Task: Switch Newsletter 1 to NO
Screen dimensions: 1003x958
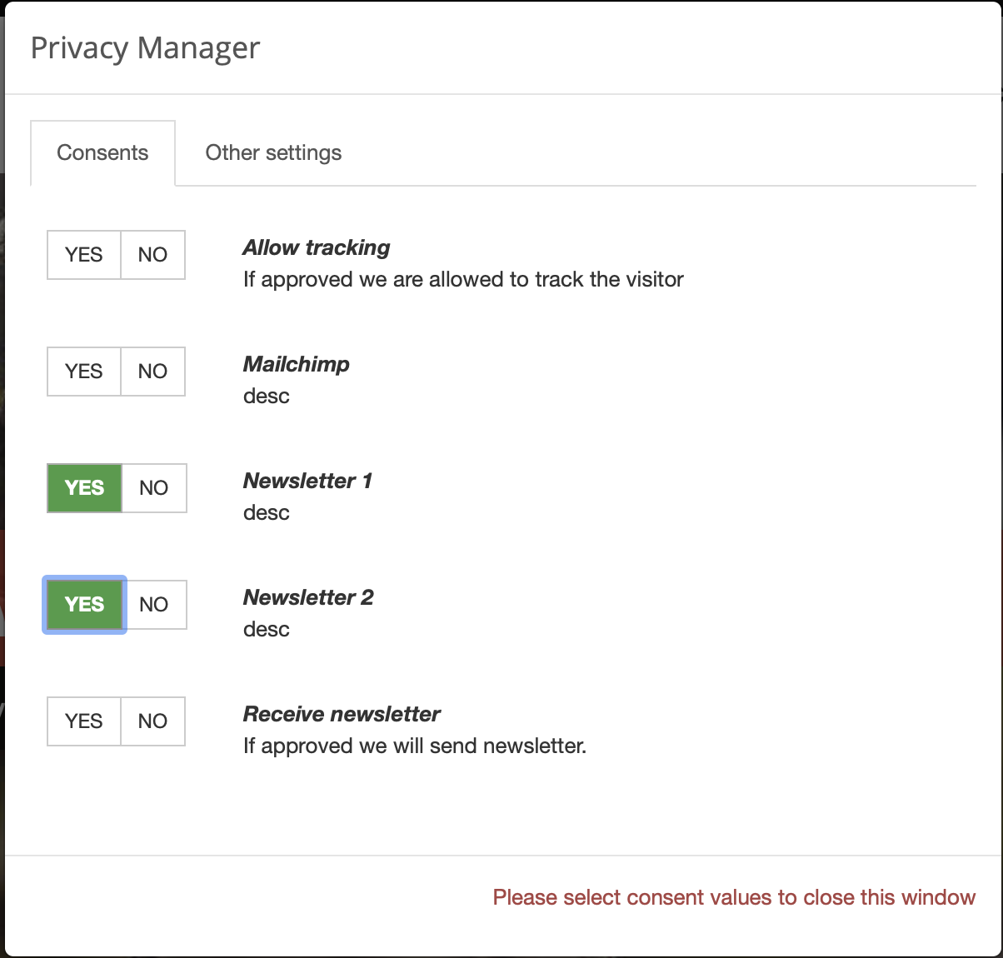Action: pos(154,488)
